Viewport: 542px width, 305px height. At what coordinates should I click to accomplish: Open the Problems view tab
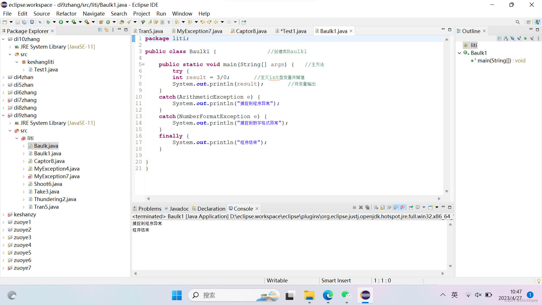(150, 209)
